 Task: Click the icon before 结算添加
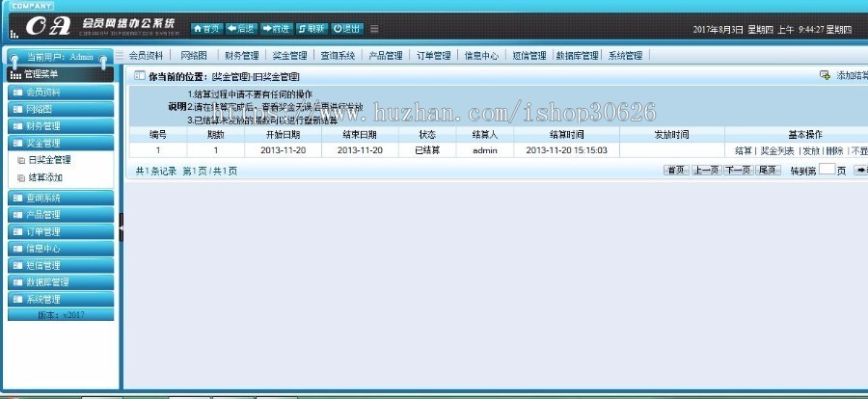21,178
